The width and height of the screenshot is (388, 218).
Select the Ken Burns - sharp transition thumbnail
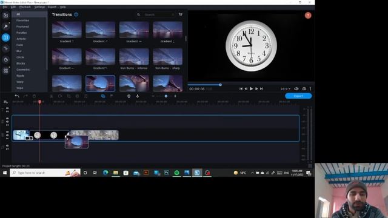167,56
